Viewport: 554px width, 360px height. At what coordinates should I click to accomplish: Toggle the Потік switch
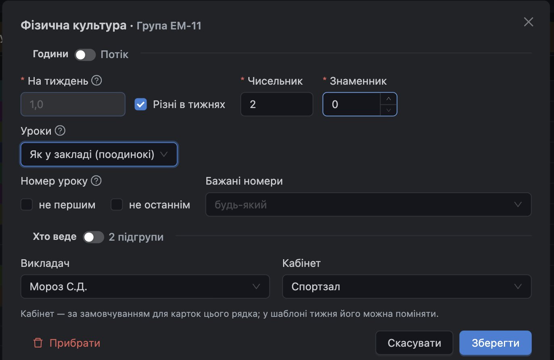[85, 55]
